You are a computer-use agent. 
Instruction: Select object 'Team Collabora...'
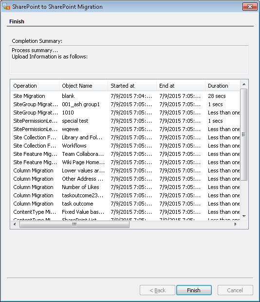[83, 154]
